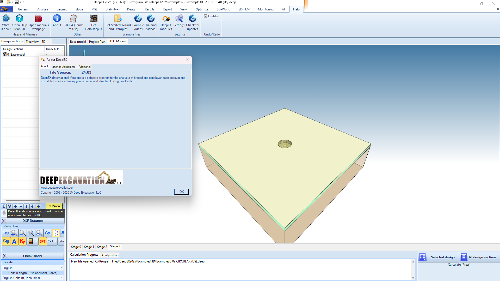
Task: Toggle the Cφ soil properties display
Action: (x=6, y=241)
